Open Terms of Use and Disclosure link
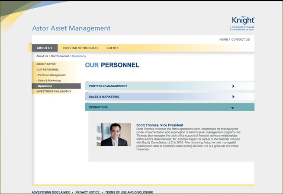Viewport: 283px width, 194px height. 129,192
